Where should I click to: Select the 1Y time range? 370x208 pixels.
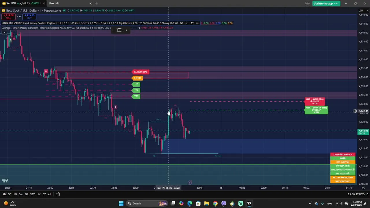point(39,194)
